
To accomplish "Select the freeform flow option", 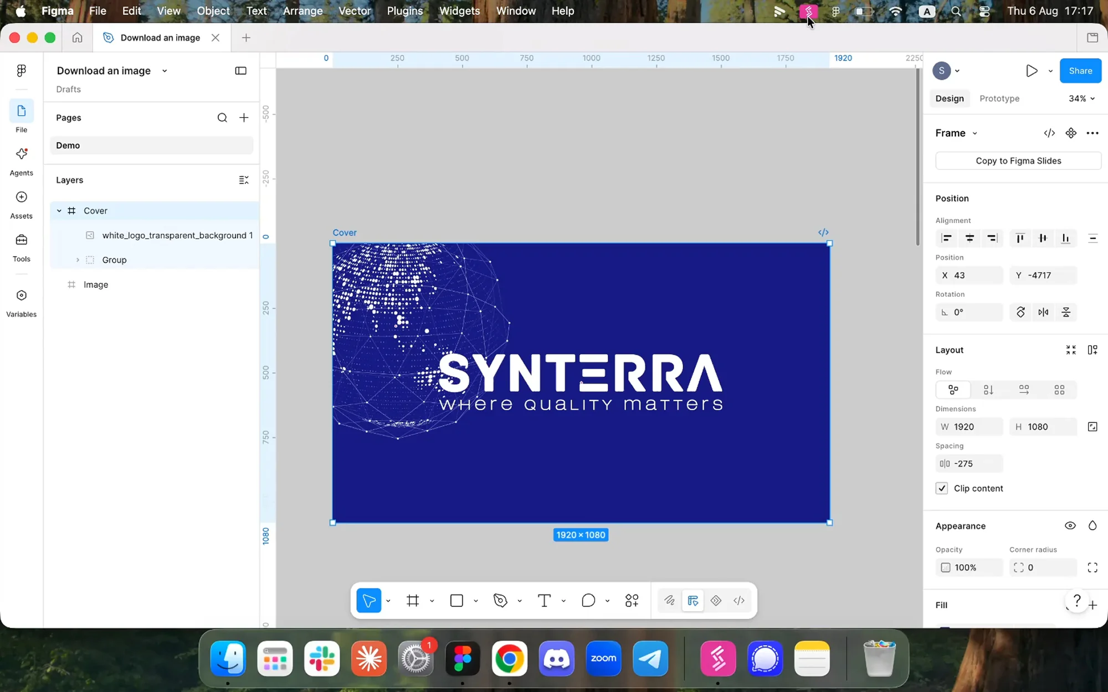I will (x=953, y=390).
